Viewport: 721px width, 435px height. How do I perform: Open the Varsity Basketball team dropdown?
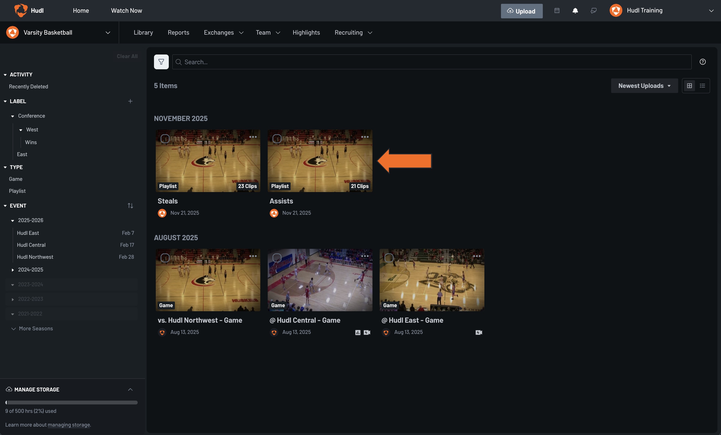click(x=108, y=32)
